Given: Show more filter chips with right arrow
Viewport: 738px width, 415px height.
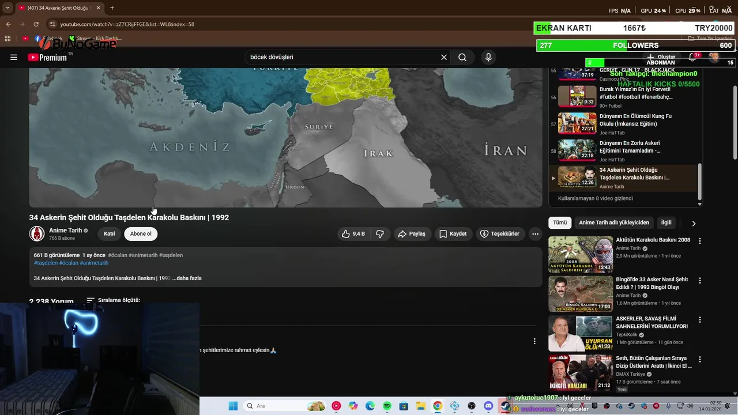Looking at the screenshot, I should tap(694, 223).
